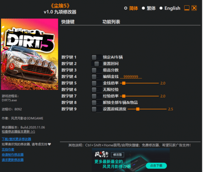The height and width of the screenshot is (172, 203).
Task: Click 数字键 4 hotkey label
Action: click(69, 77)
